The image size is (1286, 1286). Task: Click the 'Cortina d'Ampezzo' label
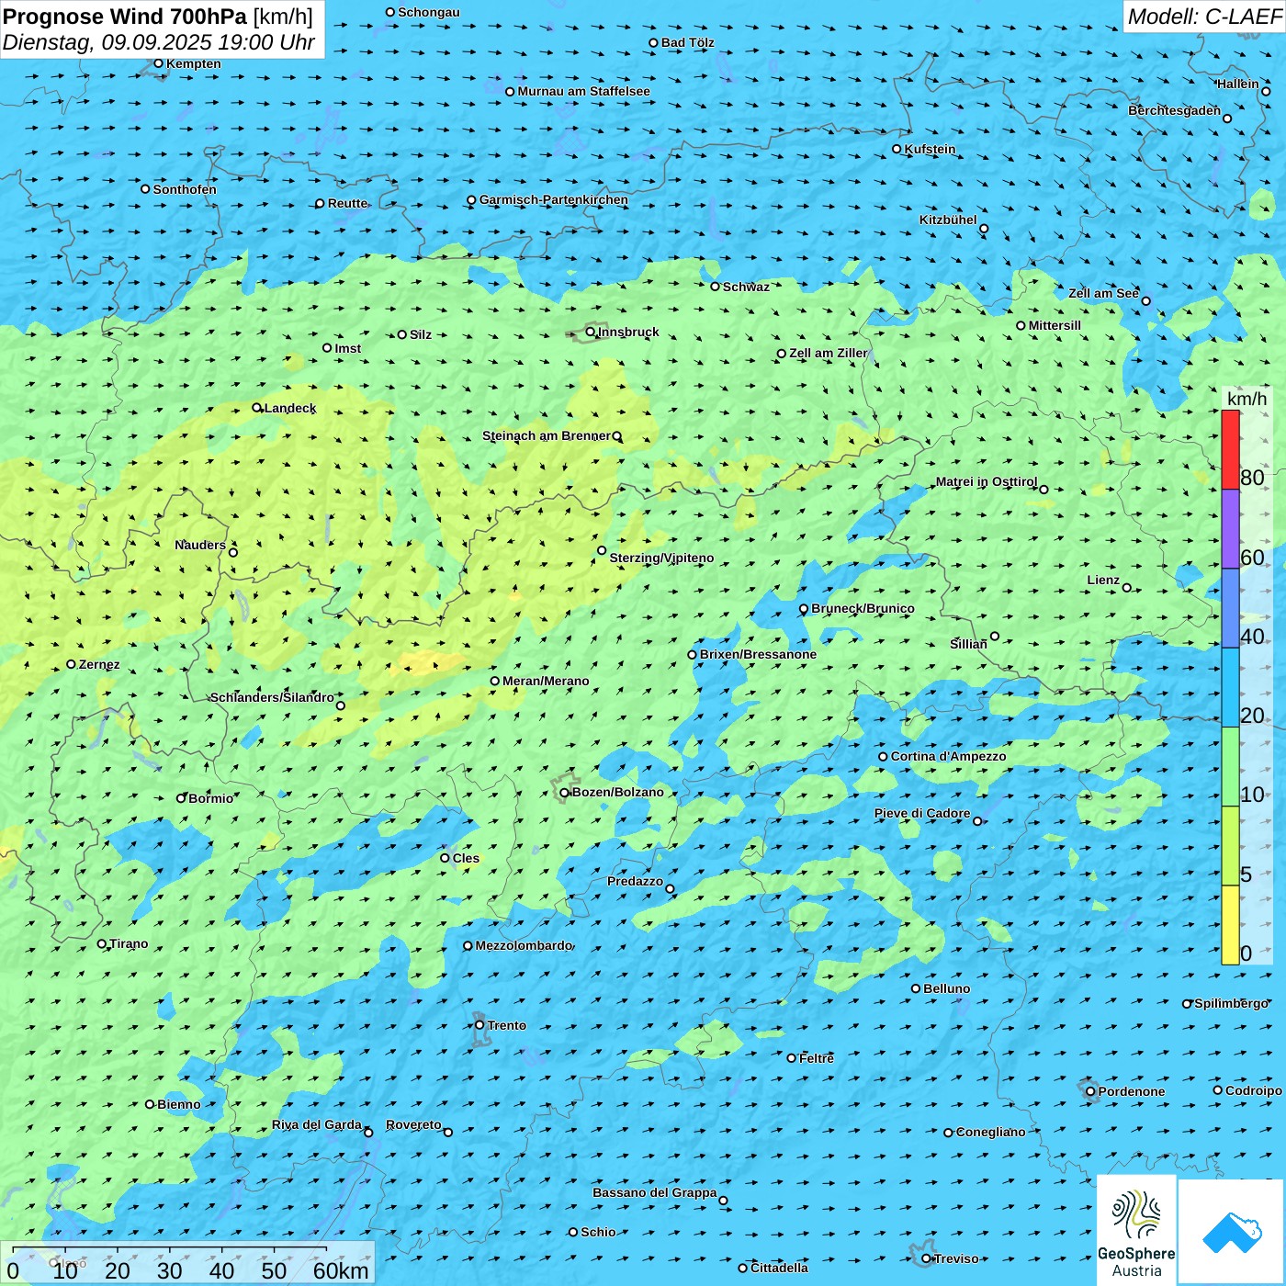pos(949,756)
